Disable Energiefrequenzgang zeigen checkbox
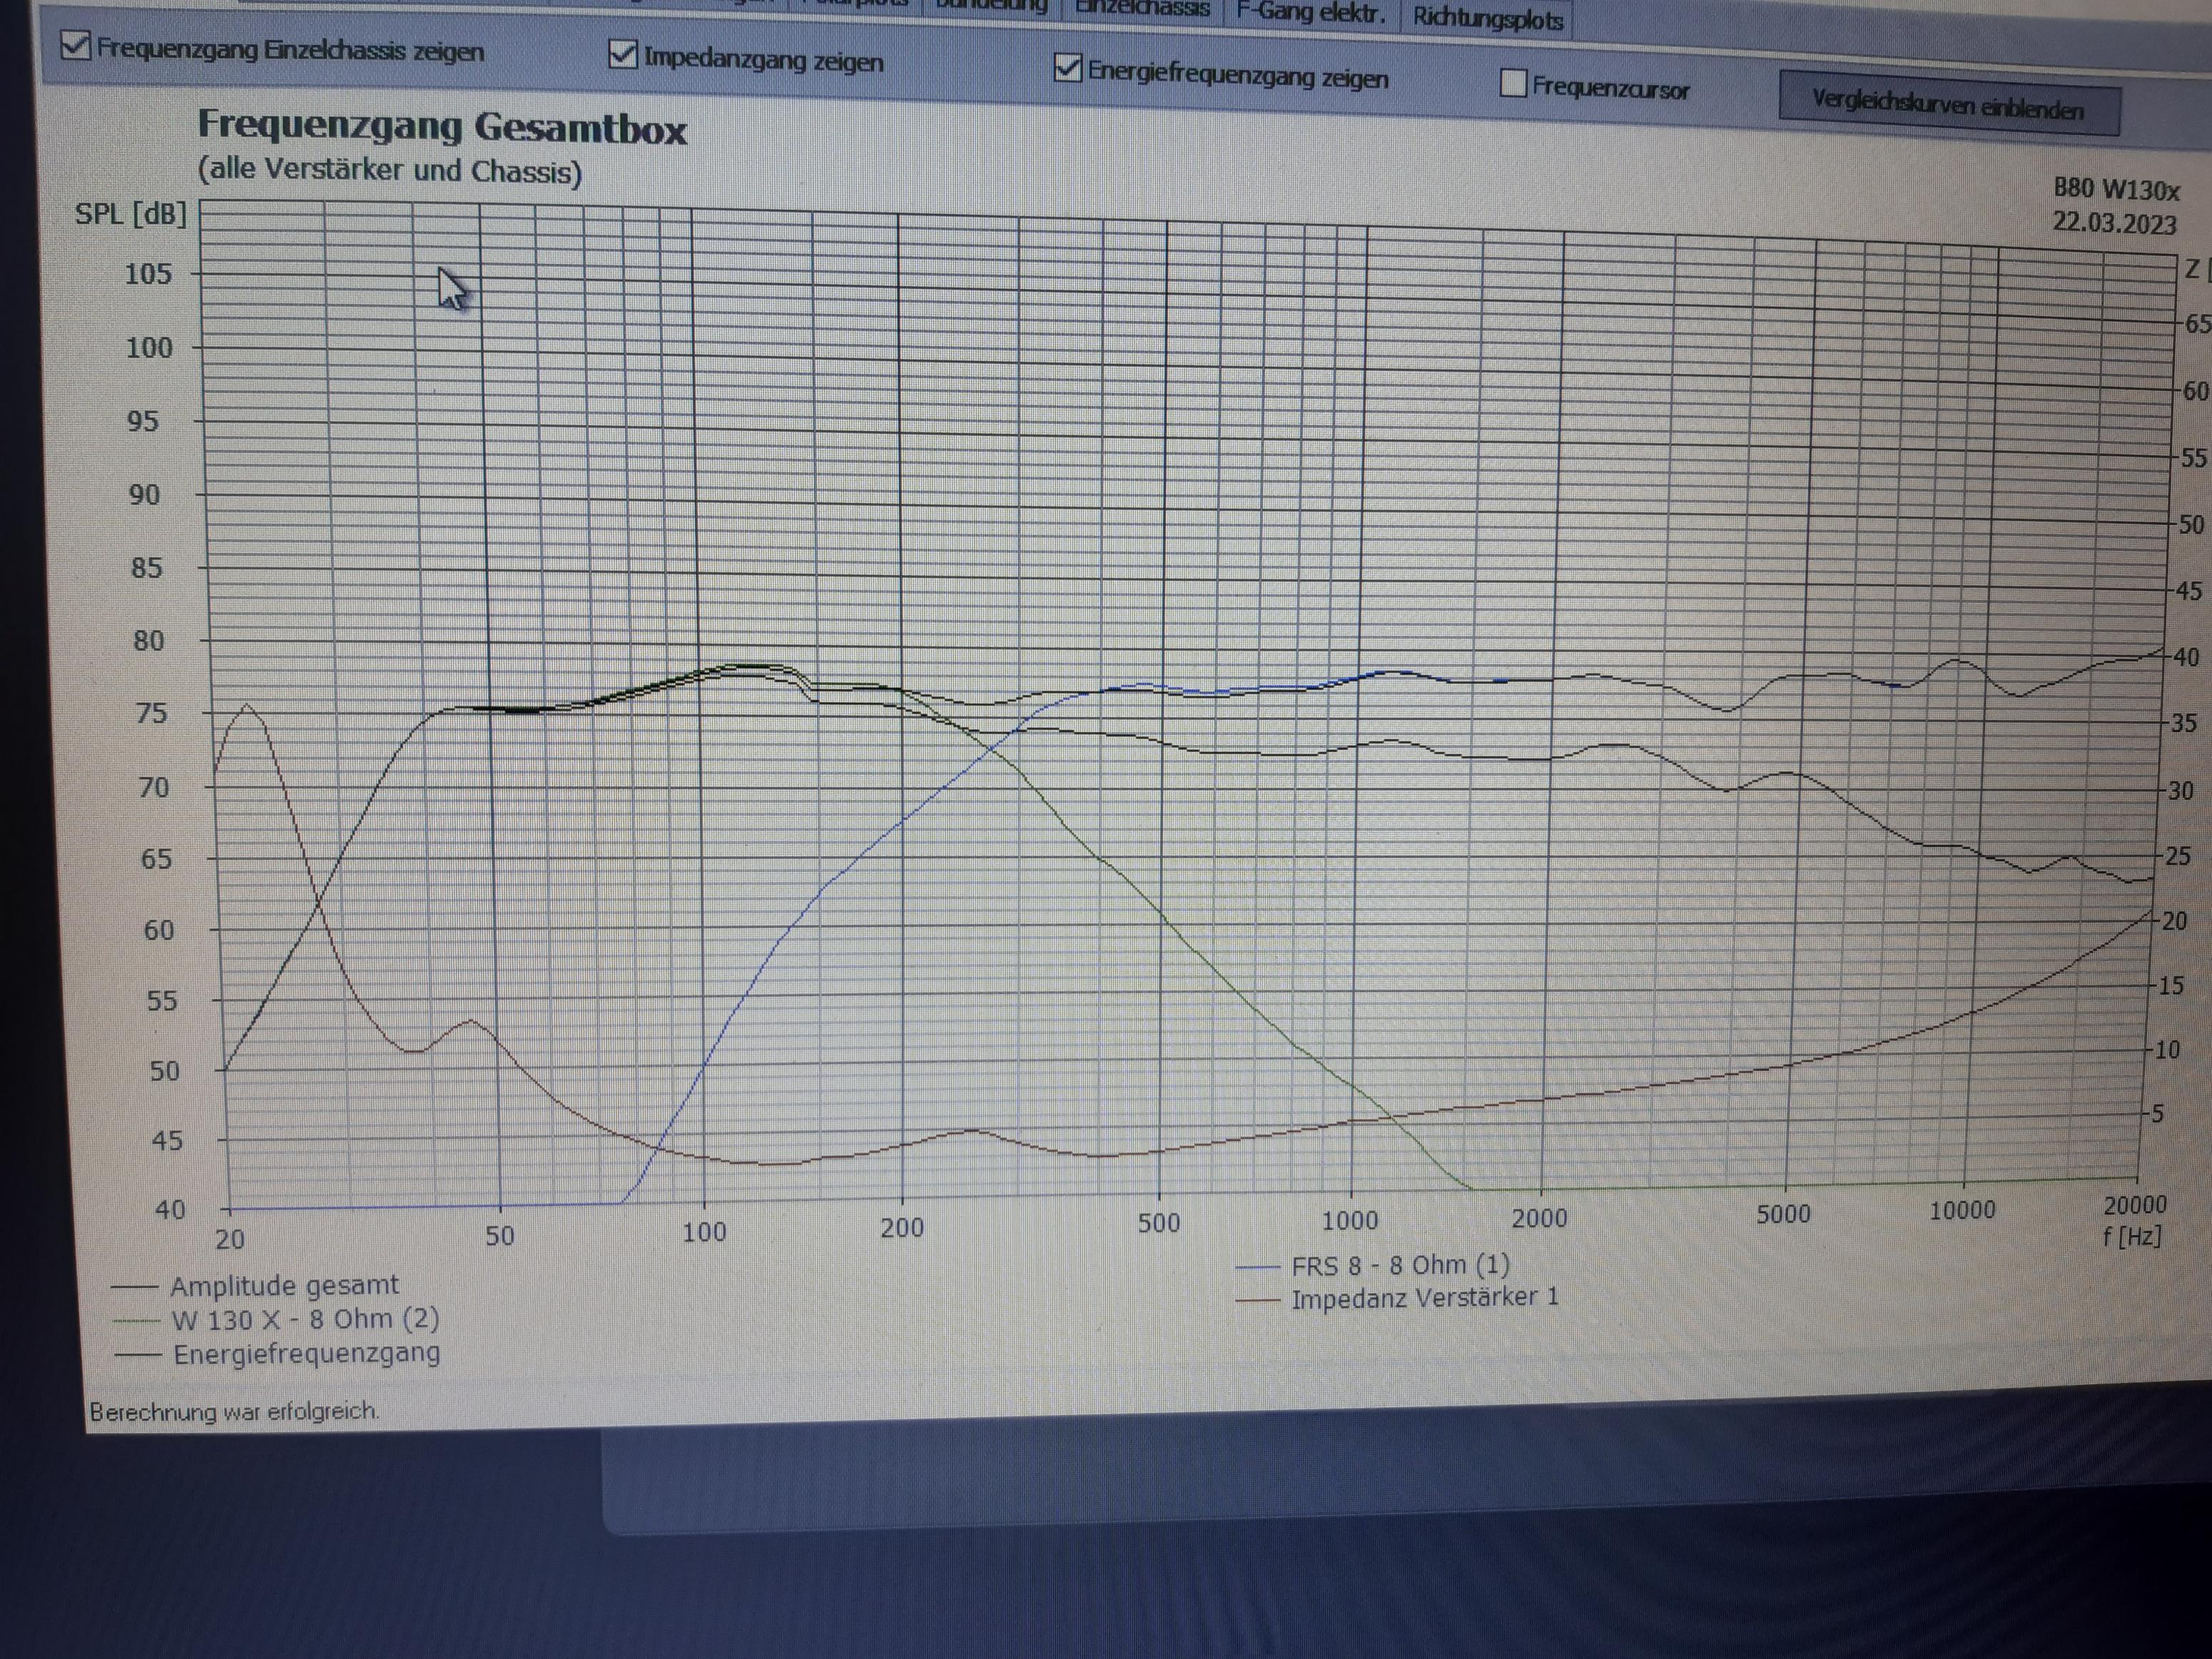Image resolution: width=2212 pixels, height=1659 pixels. (x=1068, y=69)
